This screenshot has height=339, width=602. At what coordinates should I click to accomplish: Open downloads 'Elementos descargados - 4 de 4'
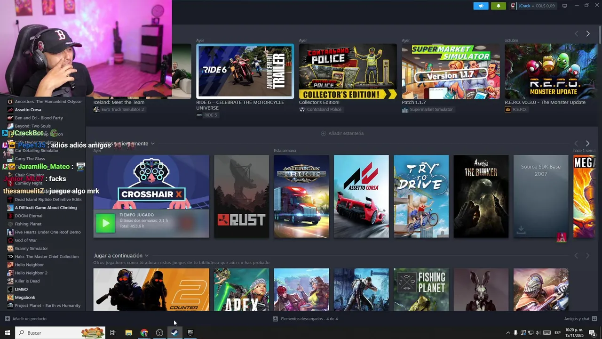305,319
